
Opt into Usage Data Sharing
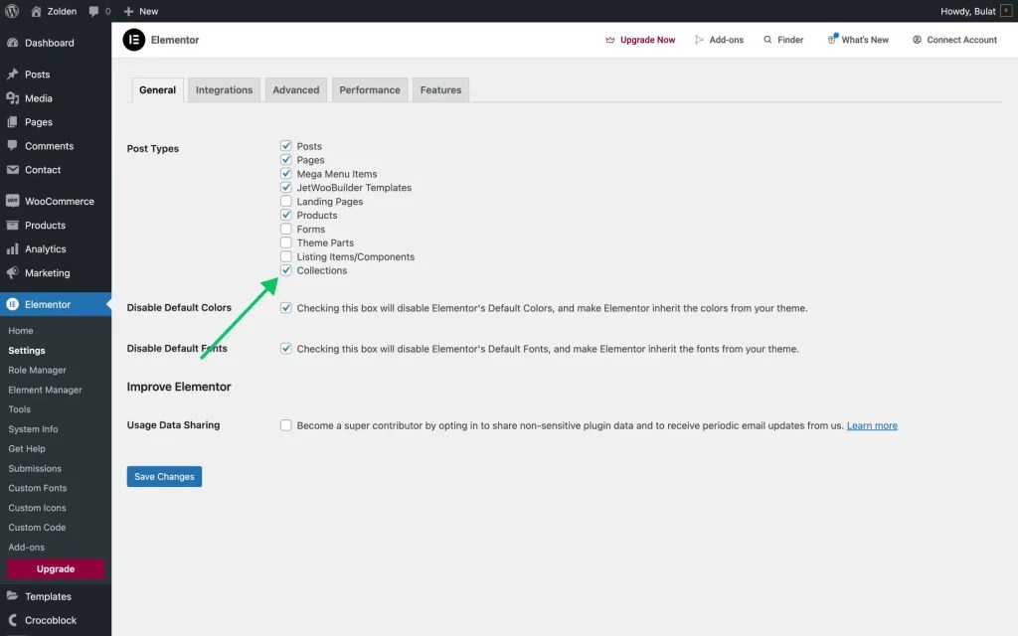pos(286,425)
